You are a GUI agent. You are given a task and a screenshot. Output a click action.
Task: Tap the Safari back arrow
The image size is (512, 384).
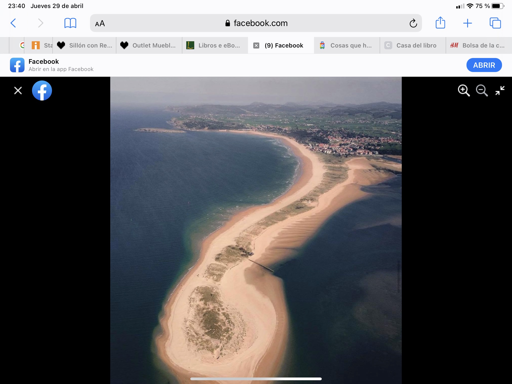(13, 23)
